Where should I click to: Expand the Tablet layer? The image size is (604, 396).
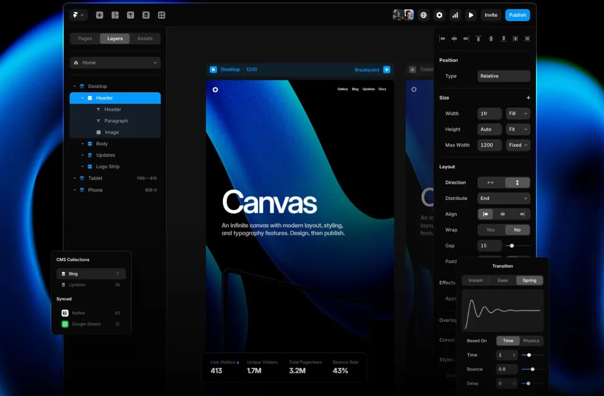click(x=75, y=178)
